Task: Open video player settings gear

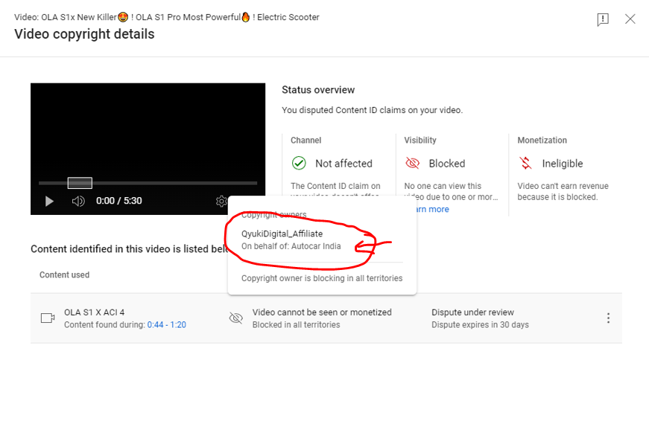Action: 221,202
